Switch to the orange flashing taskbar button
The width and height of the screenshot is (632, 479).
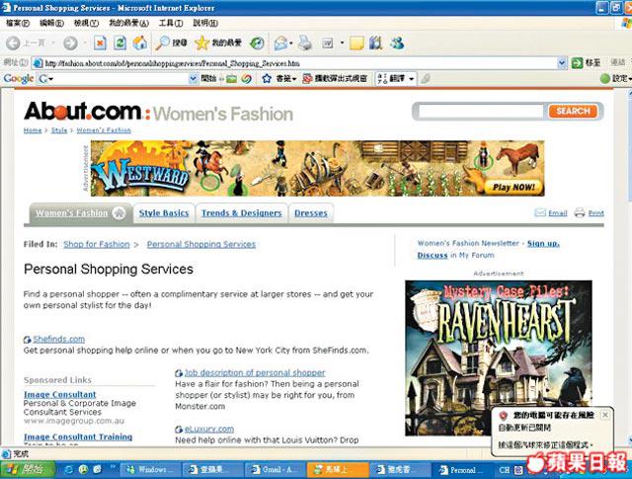coord(338,469)
